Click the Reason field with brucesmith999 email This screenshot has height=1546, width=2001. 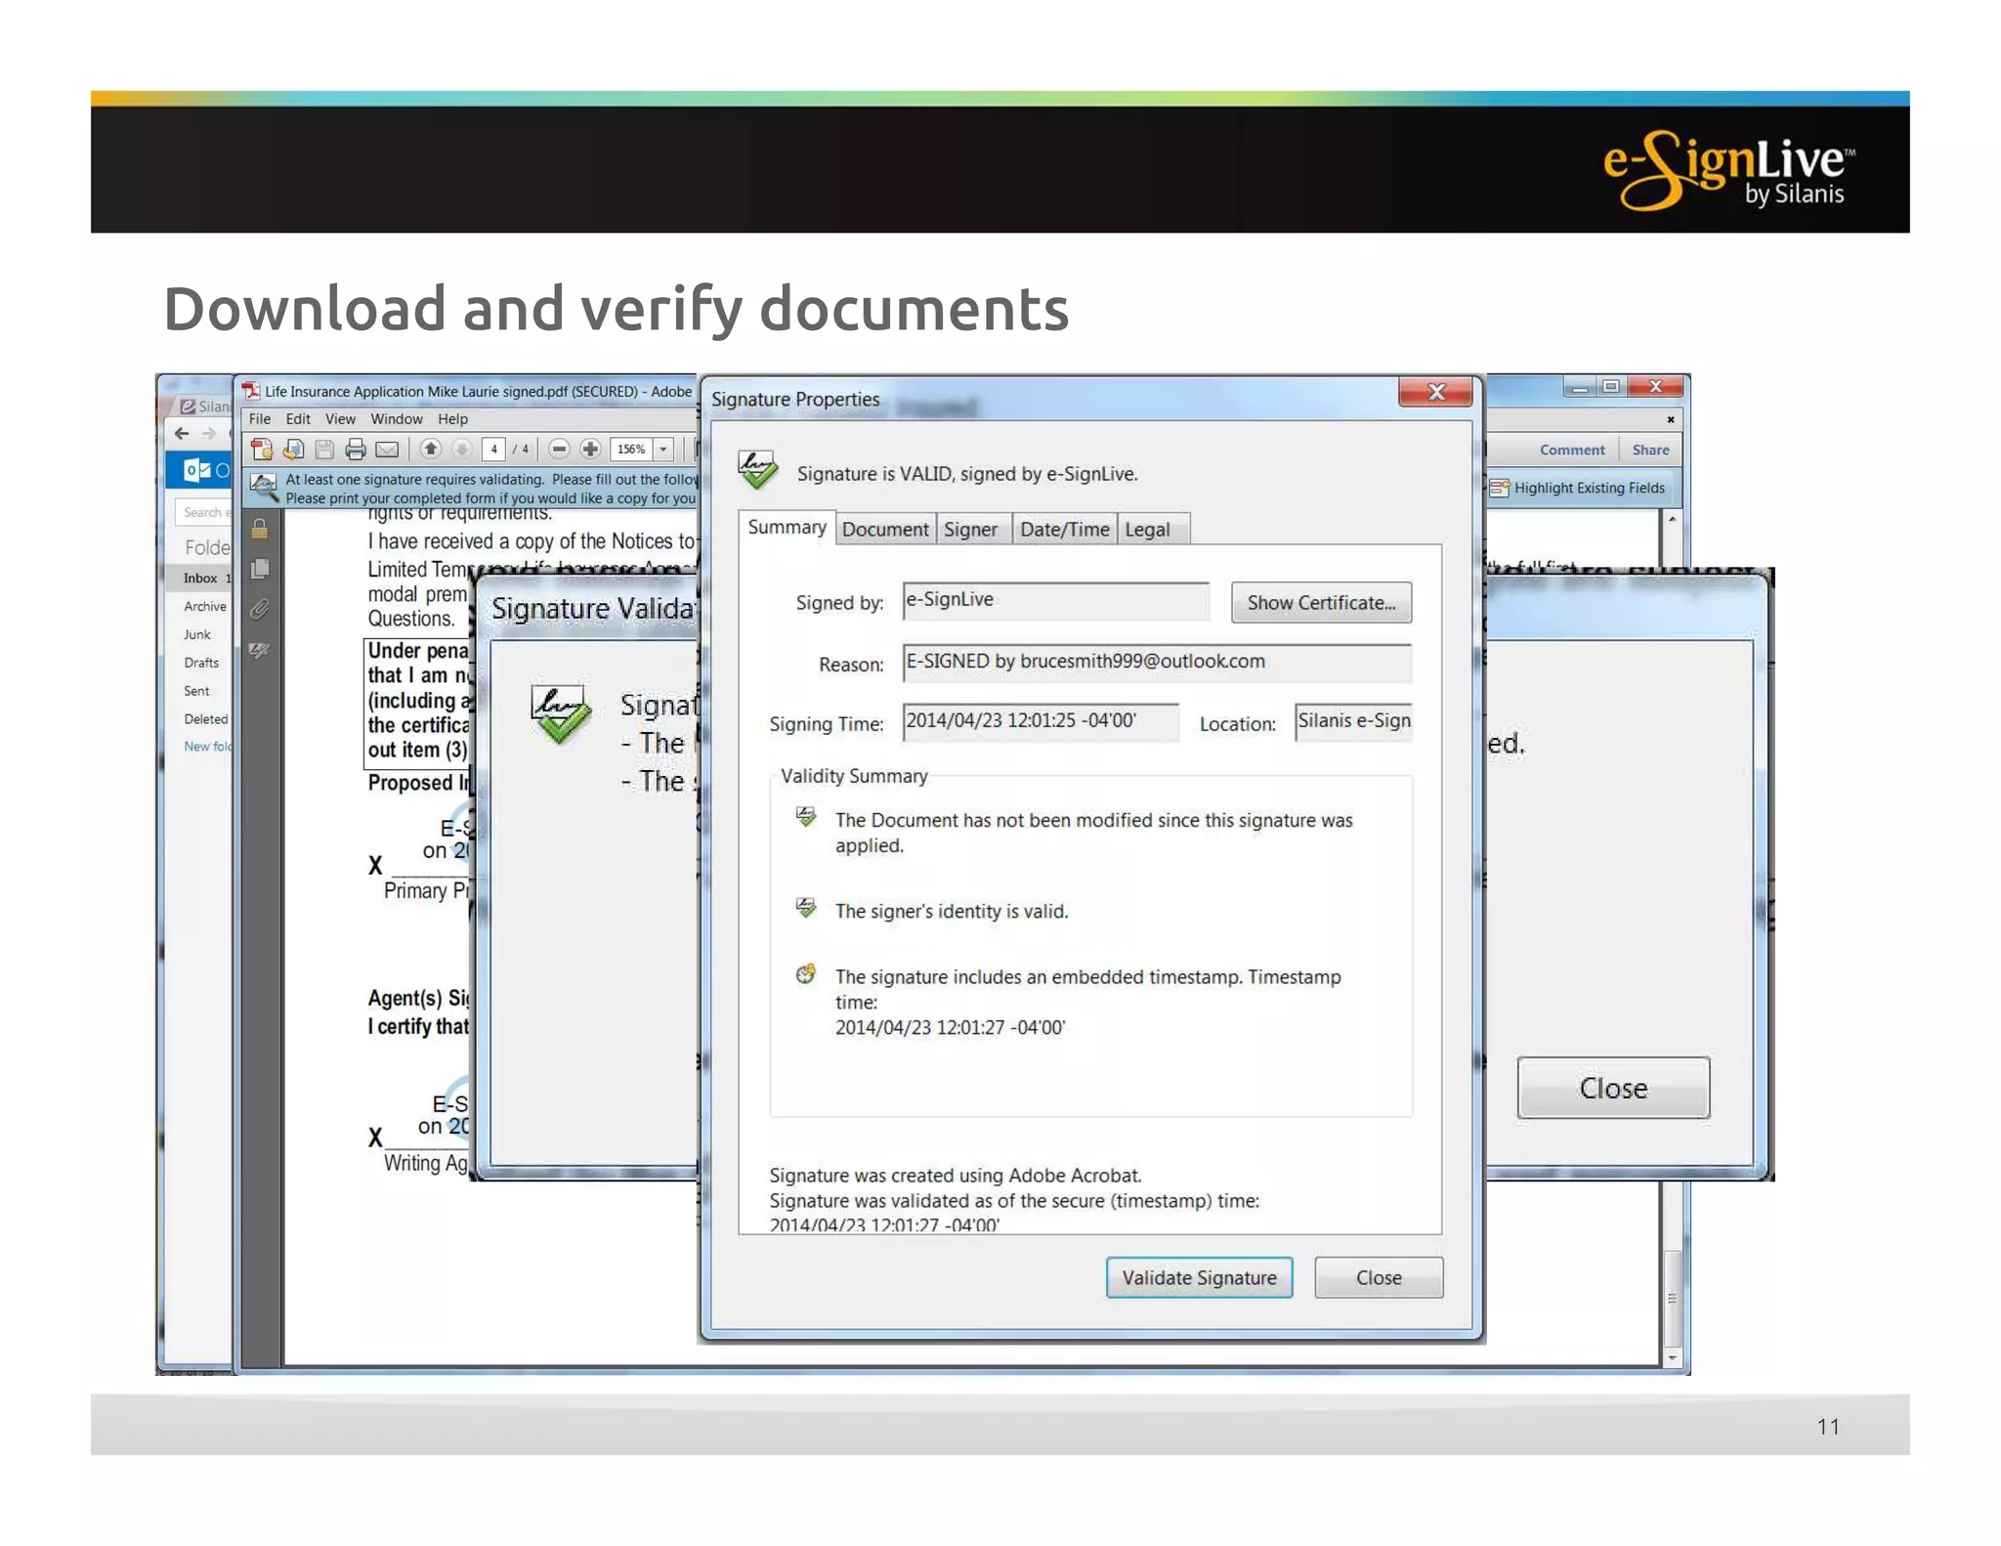(x=1157, y=663)
